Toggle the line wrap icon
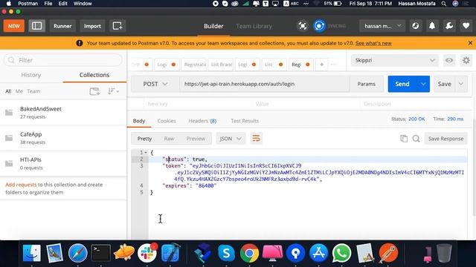Screen dimensions: 476x267 pyautogui.click(x=256, y=139)
